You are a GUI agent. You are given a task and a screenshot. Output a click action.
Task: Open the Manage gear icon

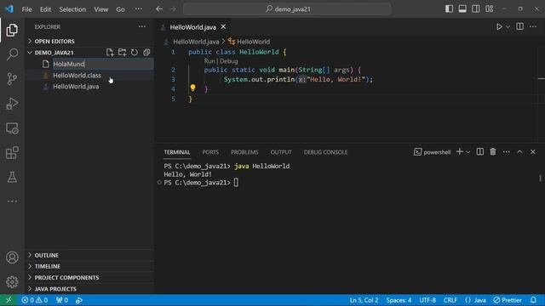pos(12,281)
